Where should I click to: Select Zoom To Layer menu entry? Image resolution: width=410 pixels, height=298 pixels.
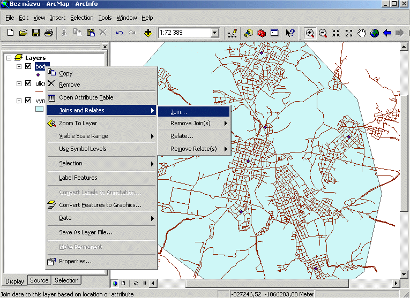tap(102, 123)
